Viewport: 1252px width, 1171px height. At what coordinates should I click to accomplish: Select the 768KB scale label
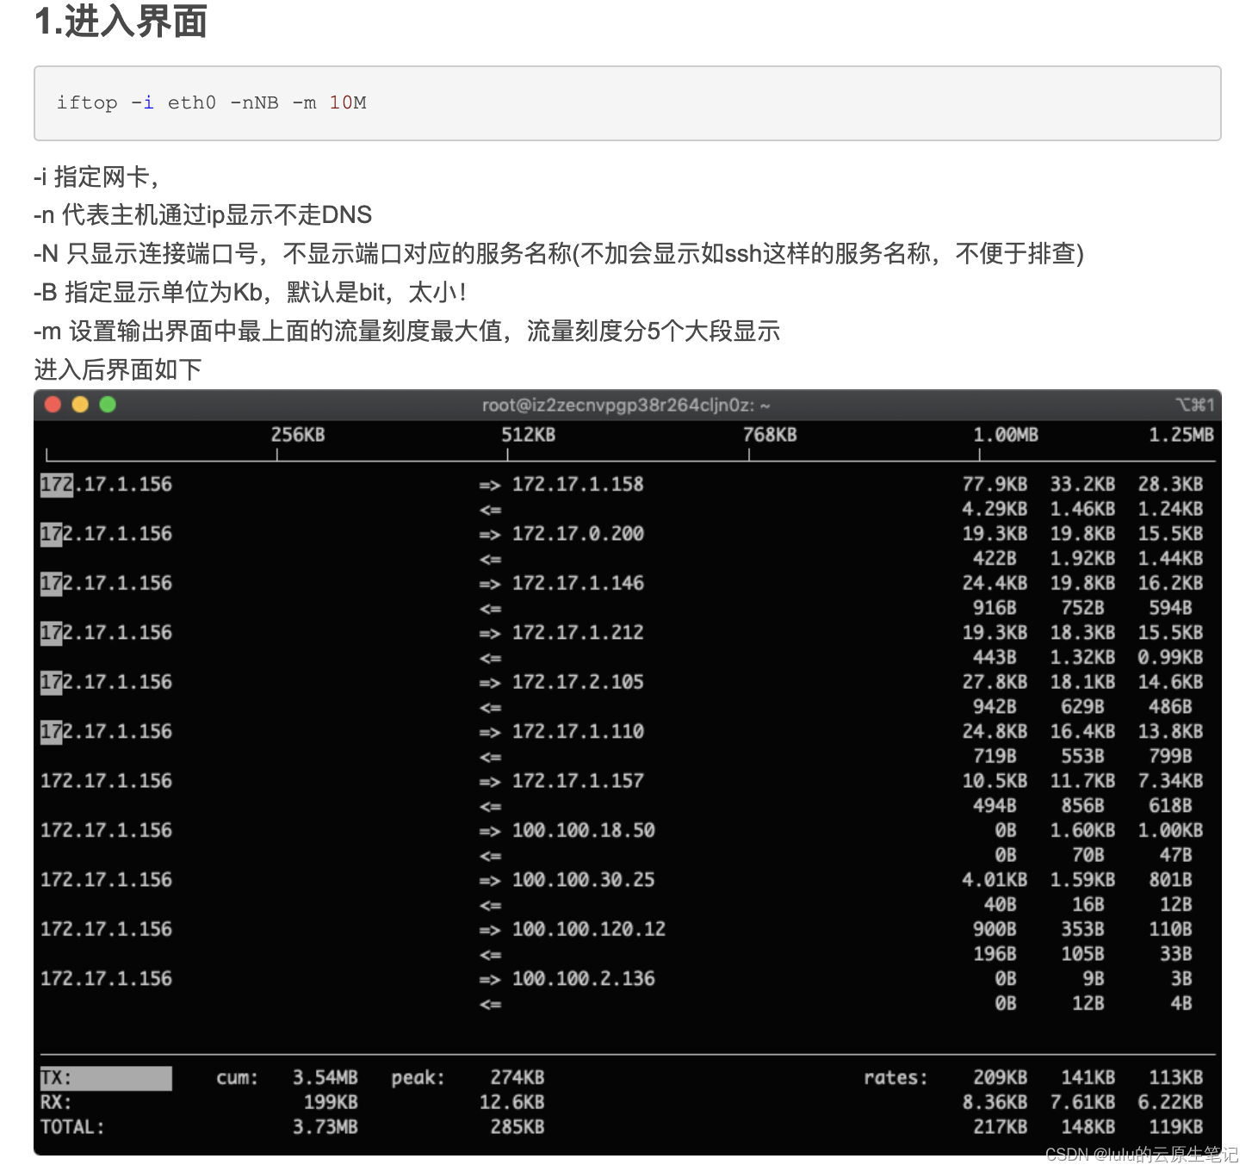pyautogui.click(x=770, y=435)
